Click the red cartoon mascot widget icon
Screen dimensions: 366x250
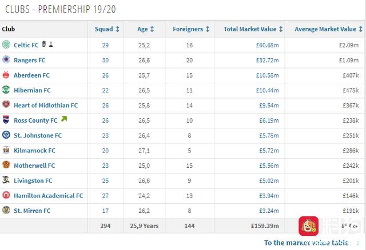pyautogui.click(x=308, y=226)
